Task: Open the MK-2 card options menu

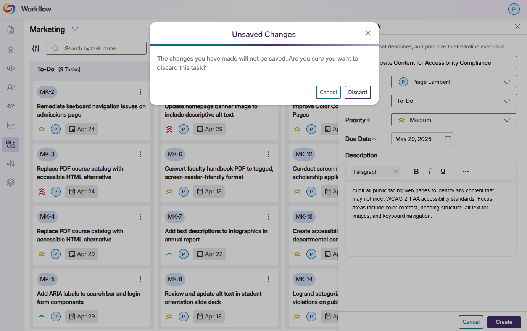Action: coord(140,92)
